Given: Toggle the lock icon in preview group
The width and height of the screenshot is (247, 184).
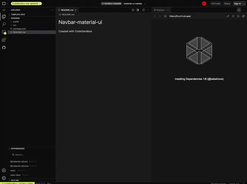Looking at the screenshot, I should click(239, 10).
